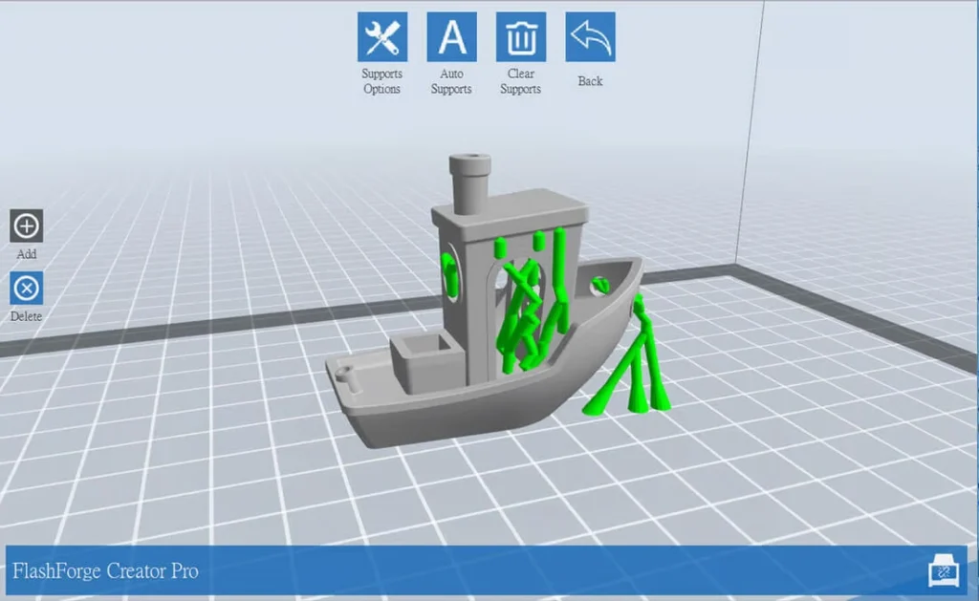Select the chimney of the boat model
Image resolution: width=979 pixels, height=601 pixels.
pos(469,182)
